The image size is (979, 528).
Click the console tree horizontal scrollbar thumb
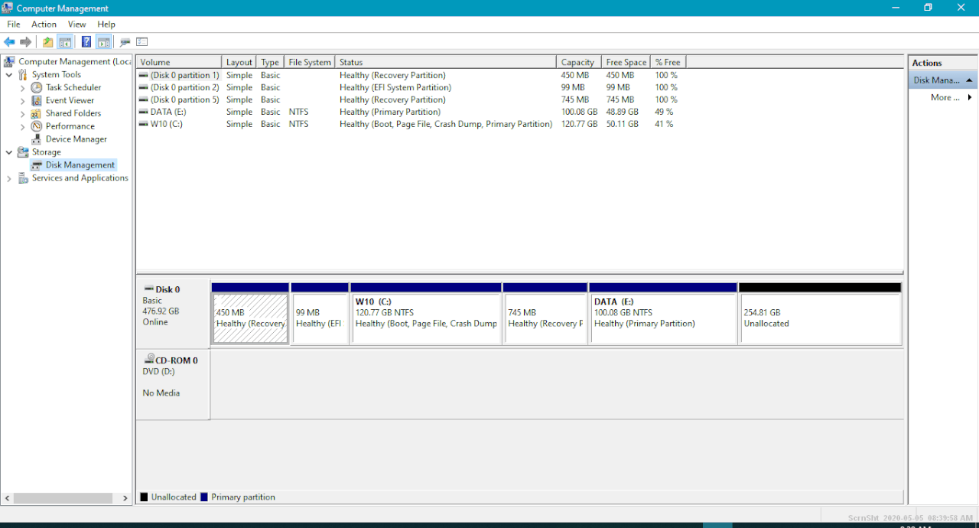coord(63,498)
